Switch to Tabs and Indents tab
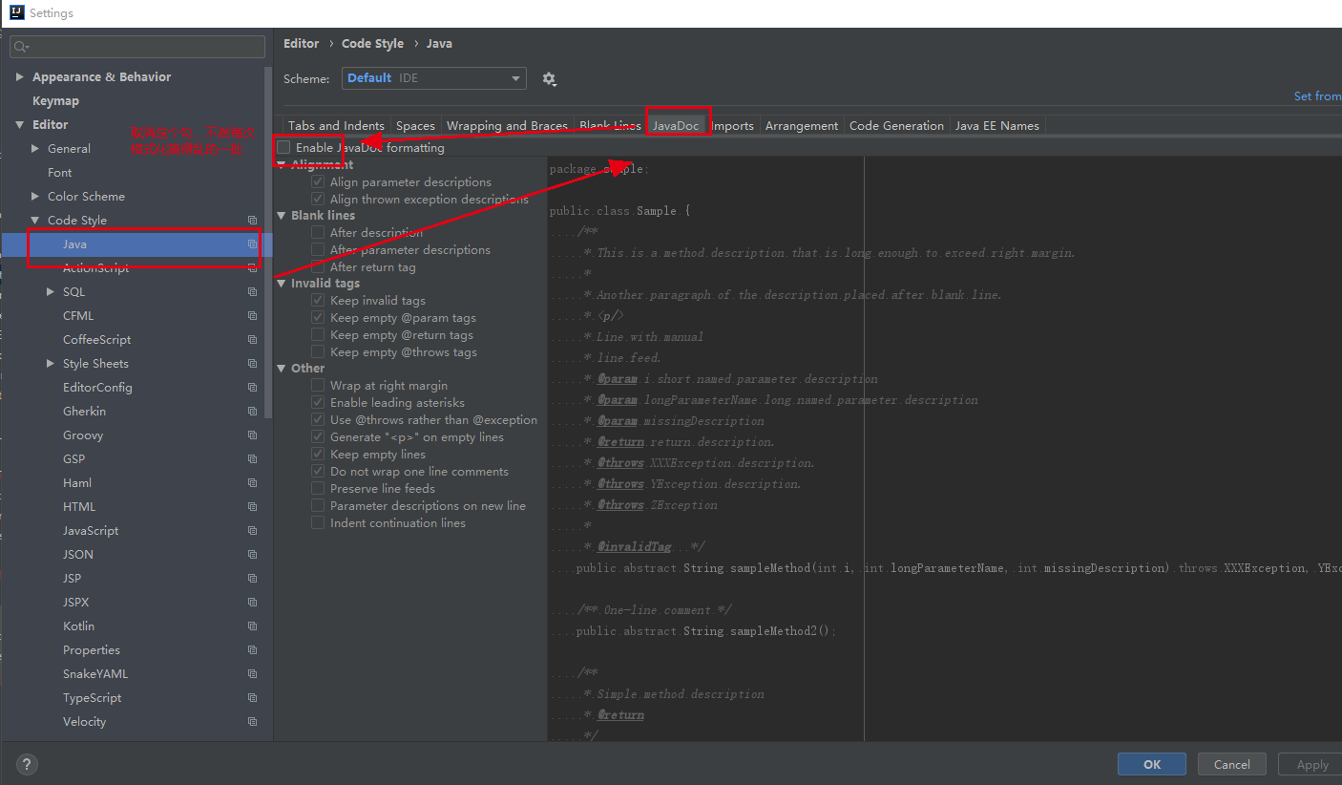The width and height of the screenshot is (1342, 785). coord(336,126)
